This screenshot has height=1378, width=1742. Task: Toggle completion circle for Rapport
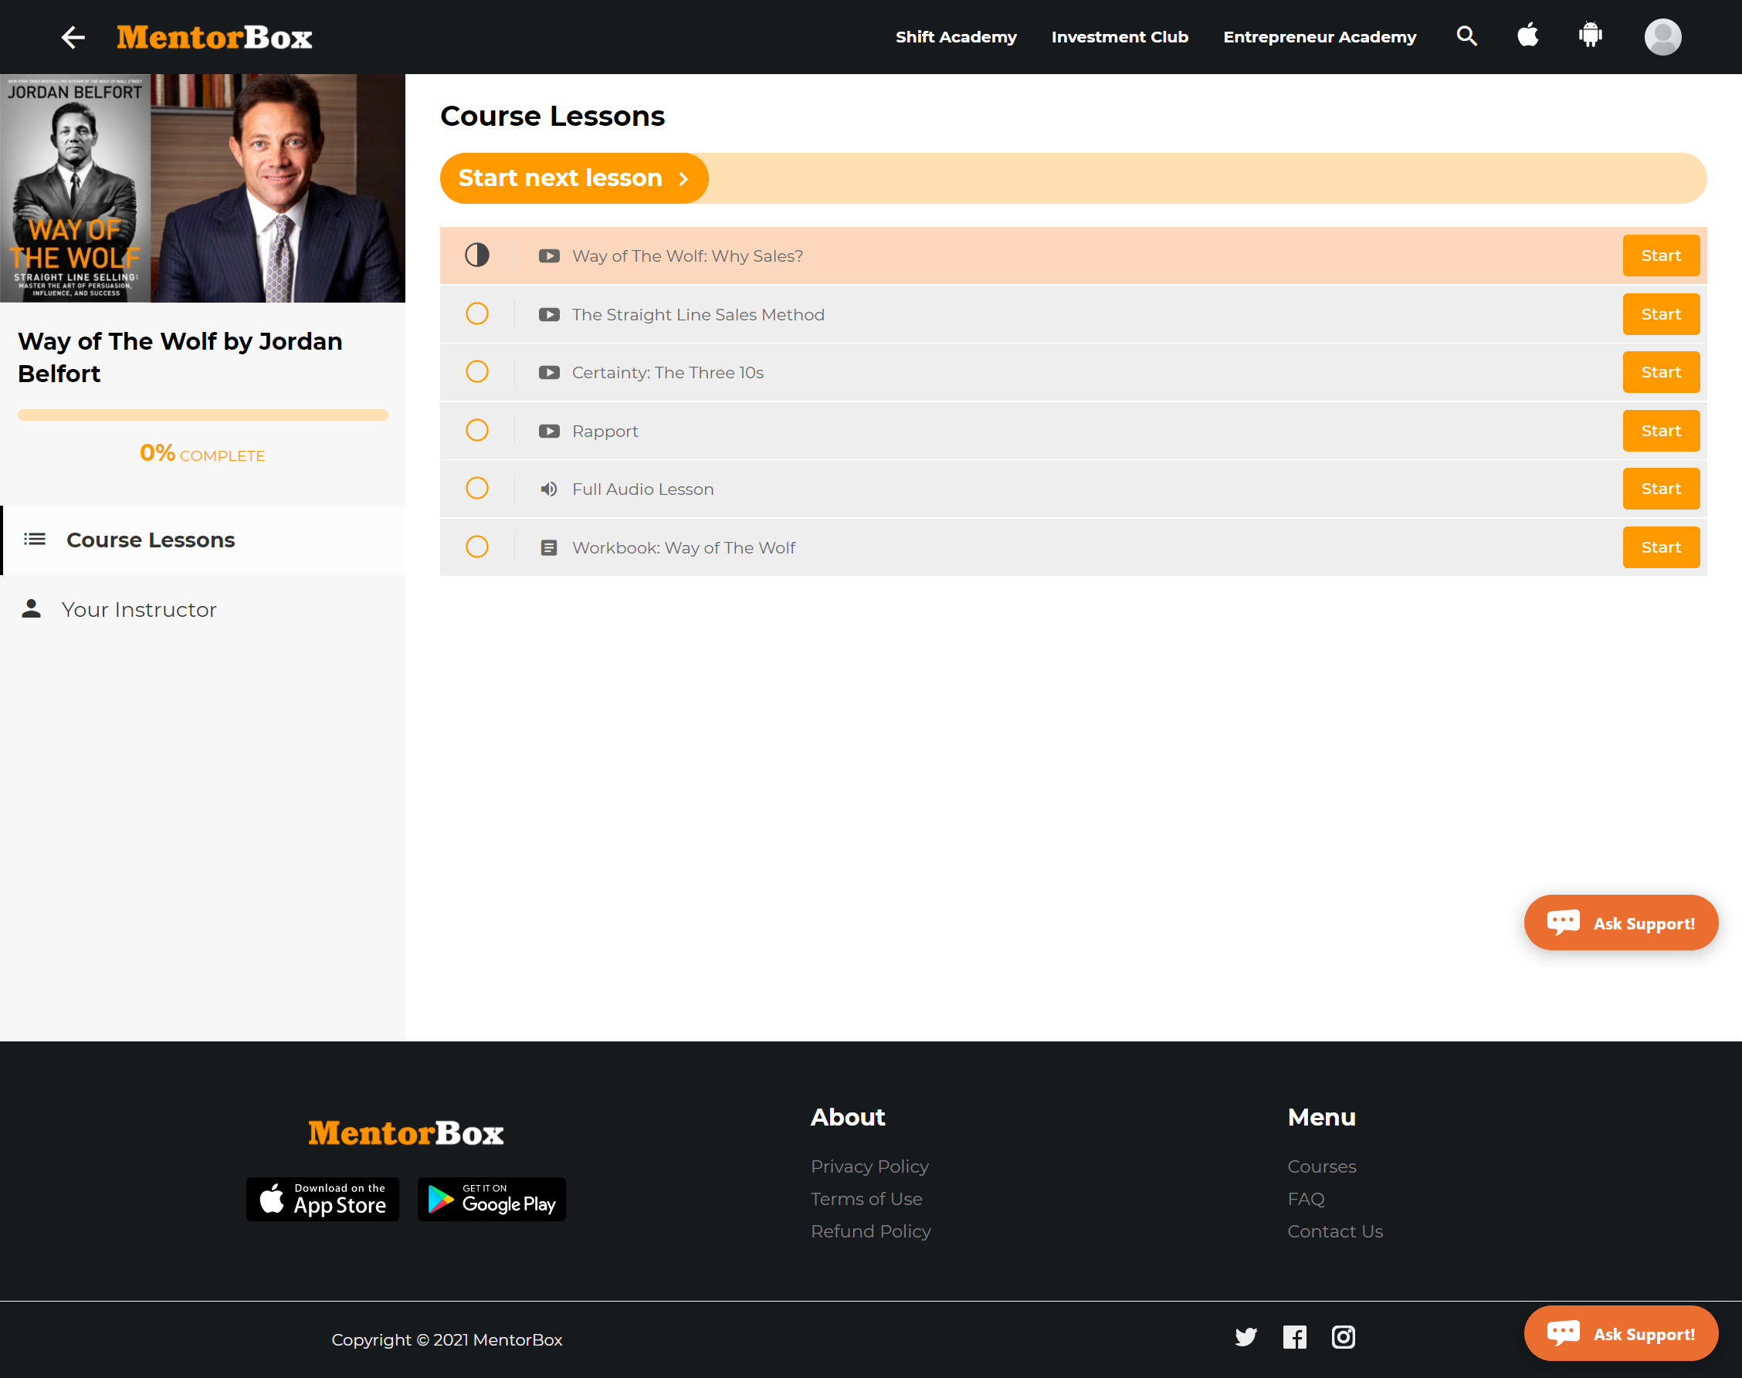pyautogui.click(x=477, y=430)
